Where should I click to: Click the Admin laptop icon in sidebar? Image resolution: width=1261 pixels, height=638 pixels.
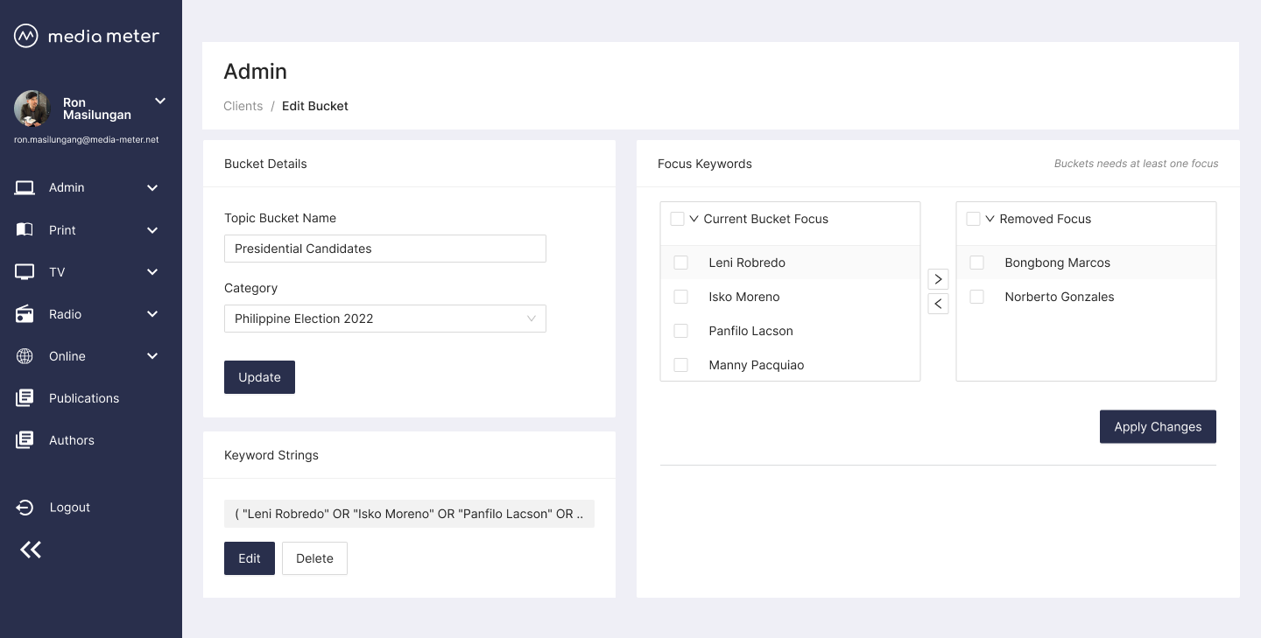click(25, 187)
